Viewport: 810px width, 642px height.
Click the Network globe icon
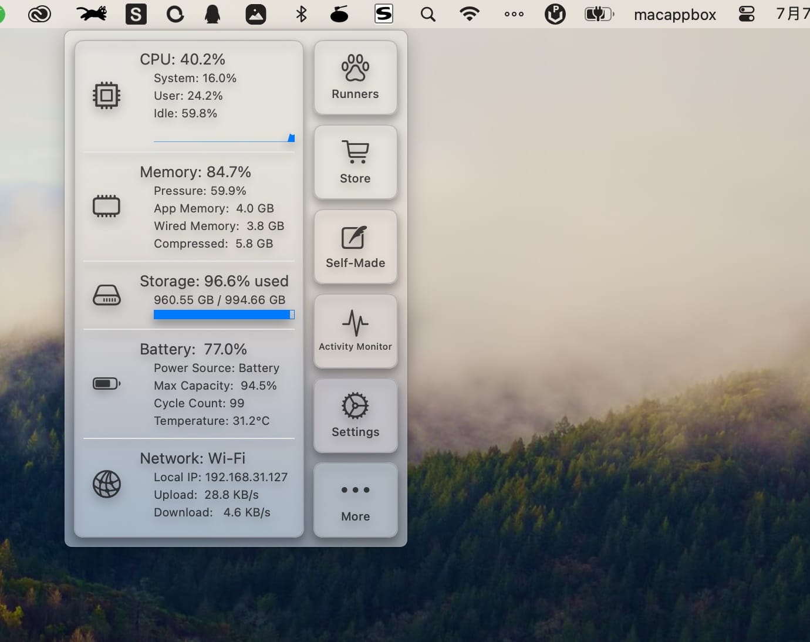pos(106,484)
